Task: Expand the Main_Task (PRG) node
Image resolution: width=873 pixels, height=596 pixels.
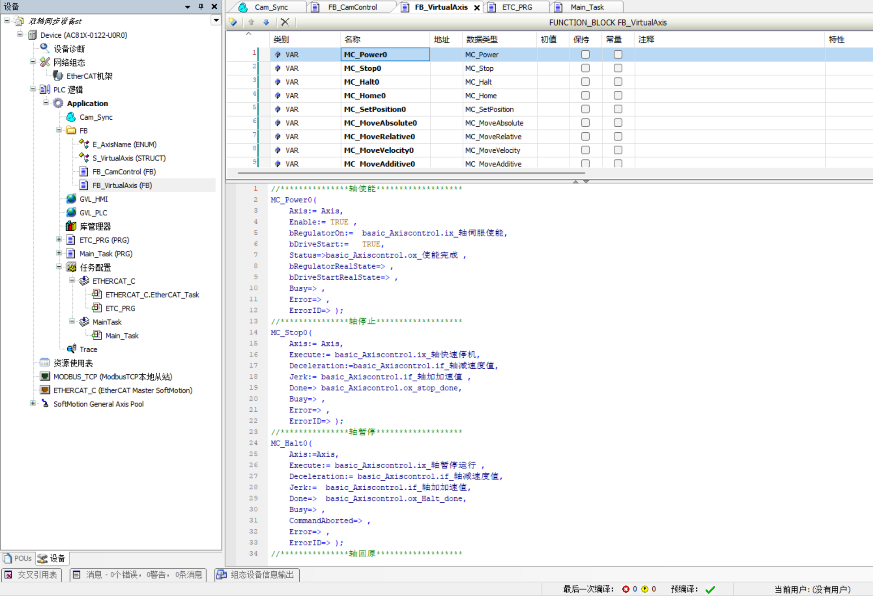Action: 59,252
